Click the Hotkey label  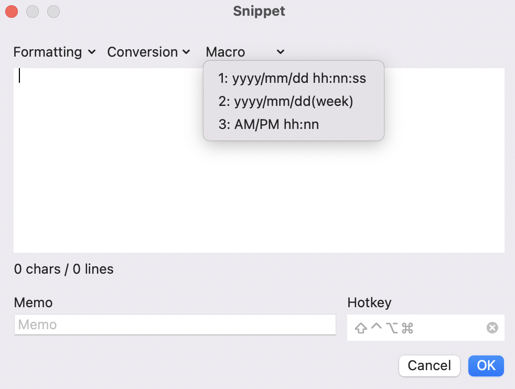click(369, 302)
